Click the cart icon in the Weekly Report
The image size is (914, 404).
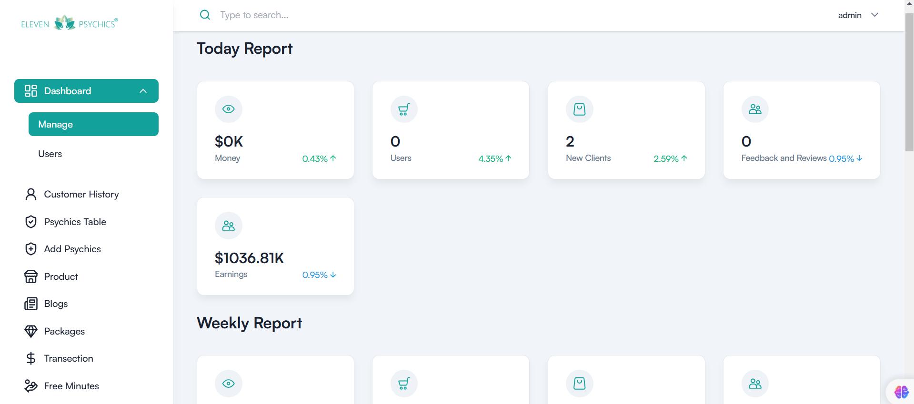[x=404, y=384]
